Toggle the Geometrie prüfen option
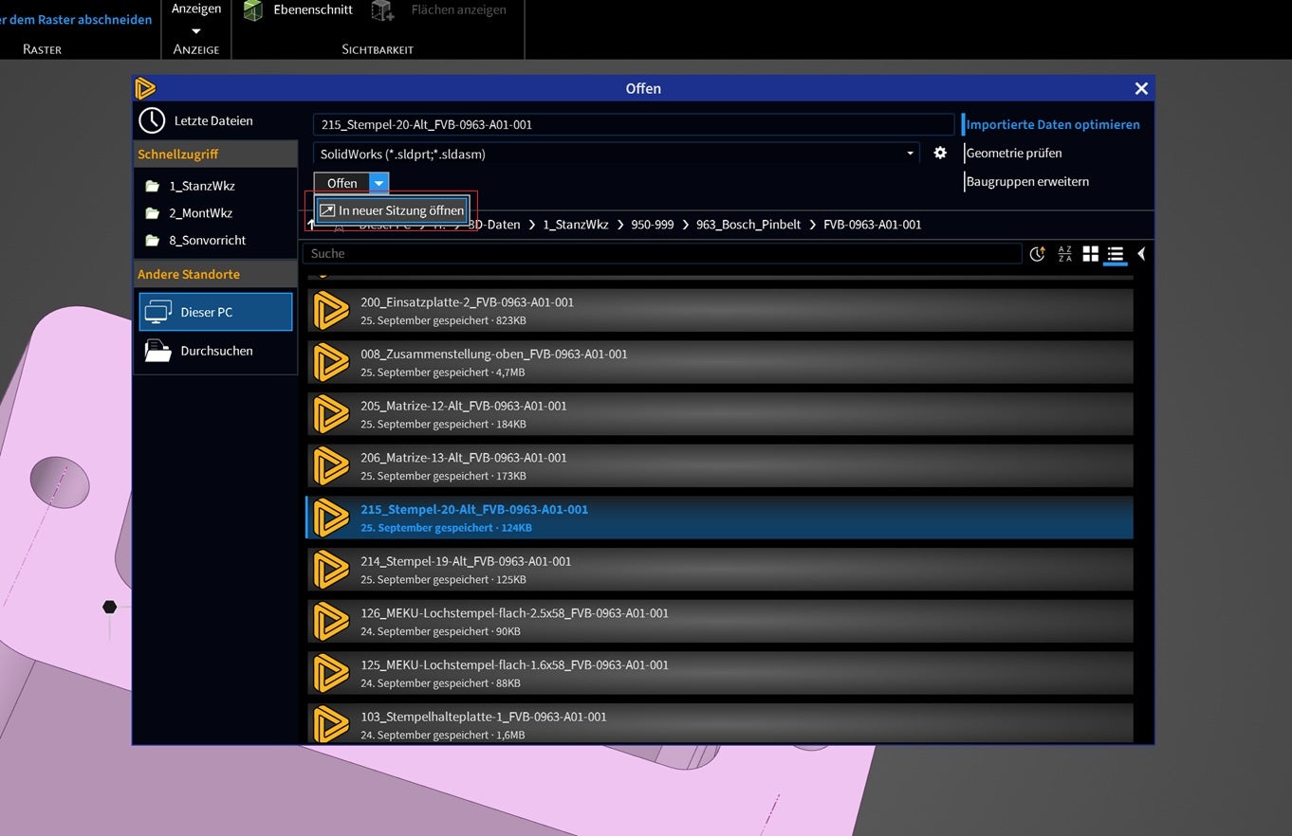The height and width of the screenshot is (836, 1292). (1013, 153)
